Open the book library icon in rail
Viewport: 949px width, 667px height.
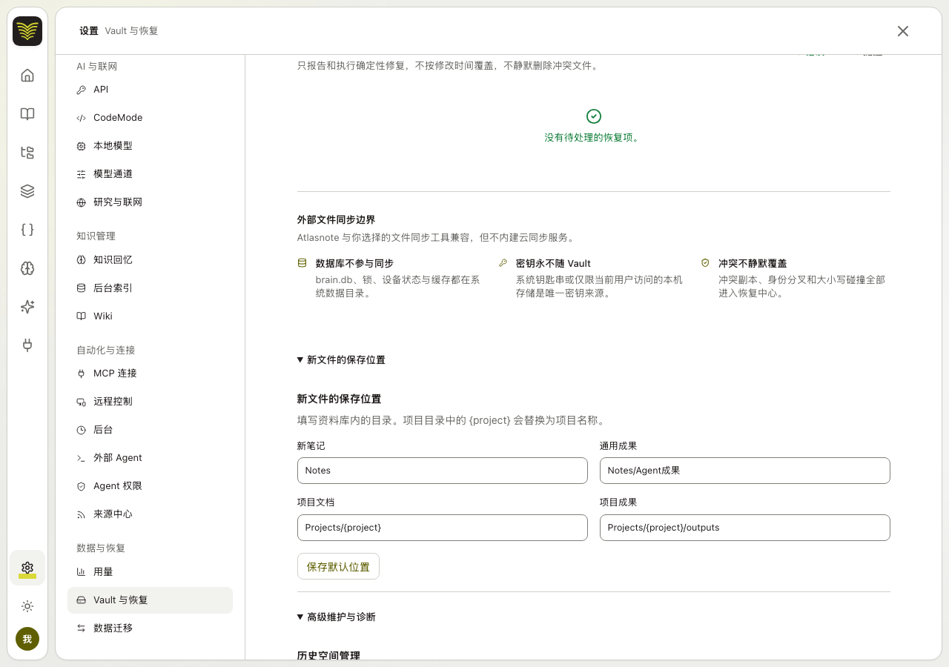coord(27,114)
